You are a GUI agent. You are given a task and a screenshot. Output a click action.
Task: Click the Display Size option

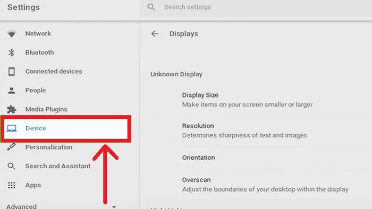(200, 95)
